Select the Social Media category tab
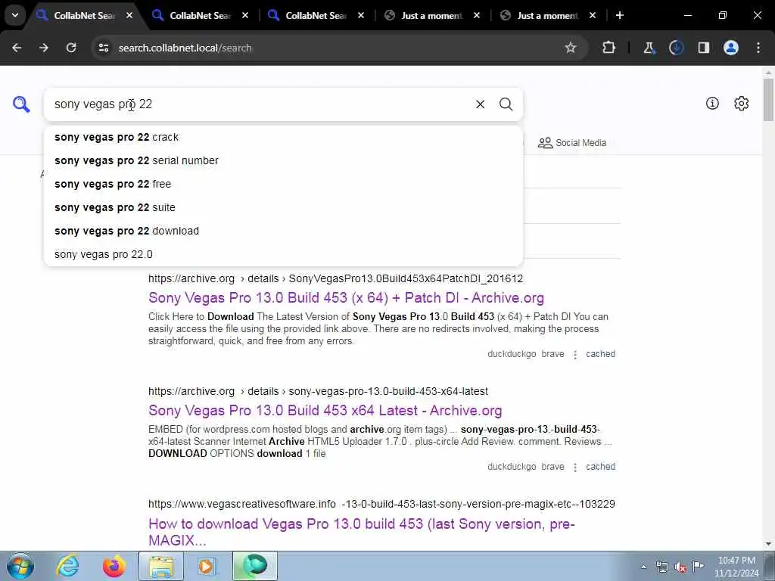 pyautogui.click(x=572, y=143)
